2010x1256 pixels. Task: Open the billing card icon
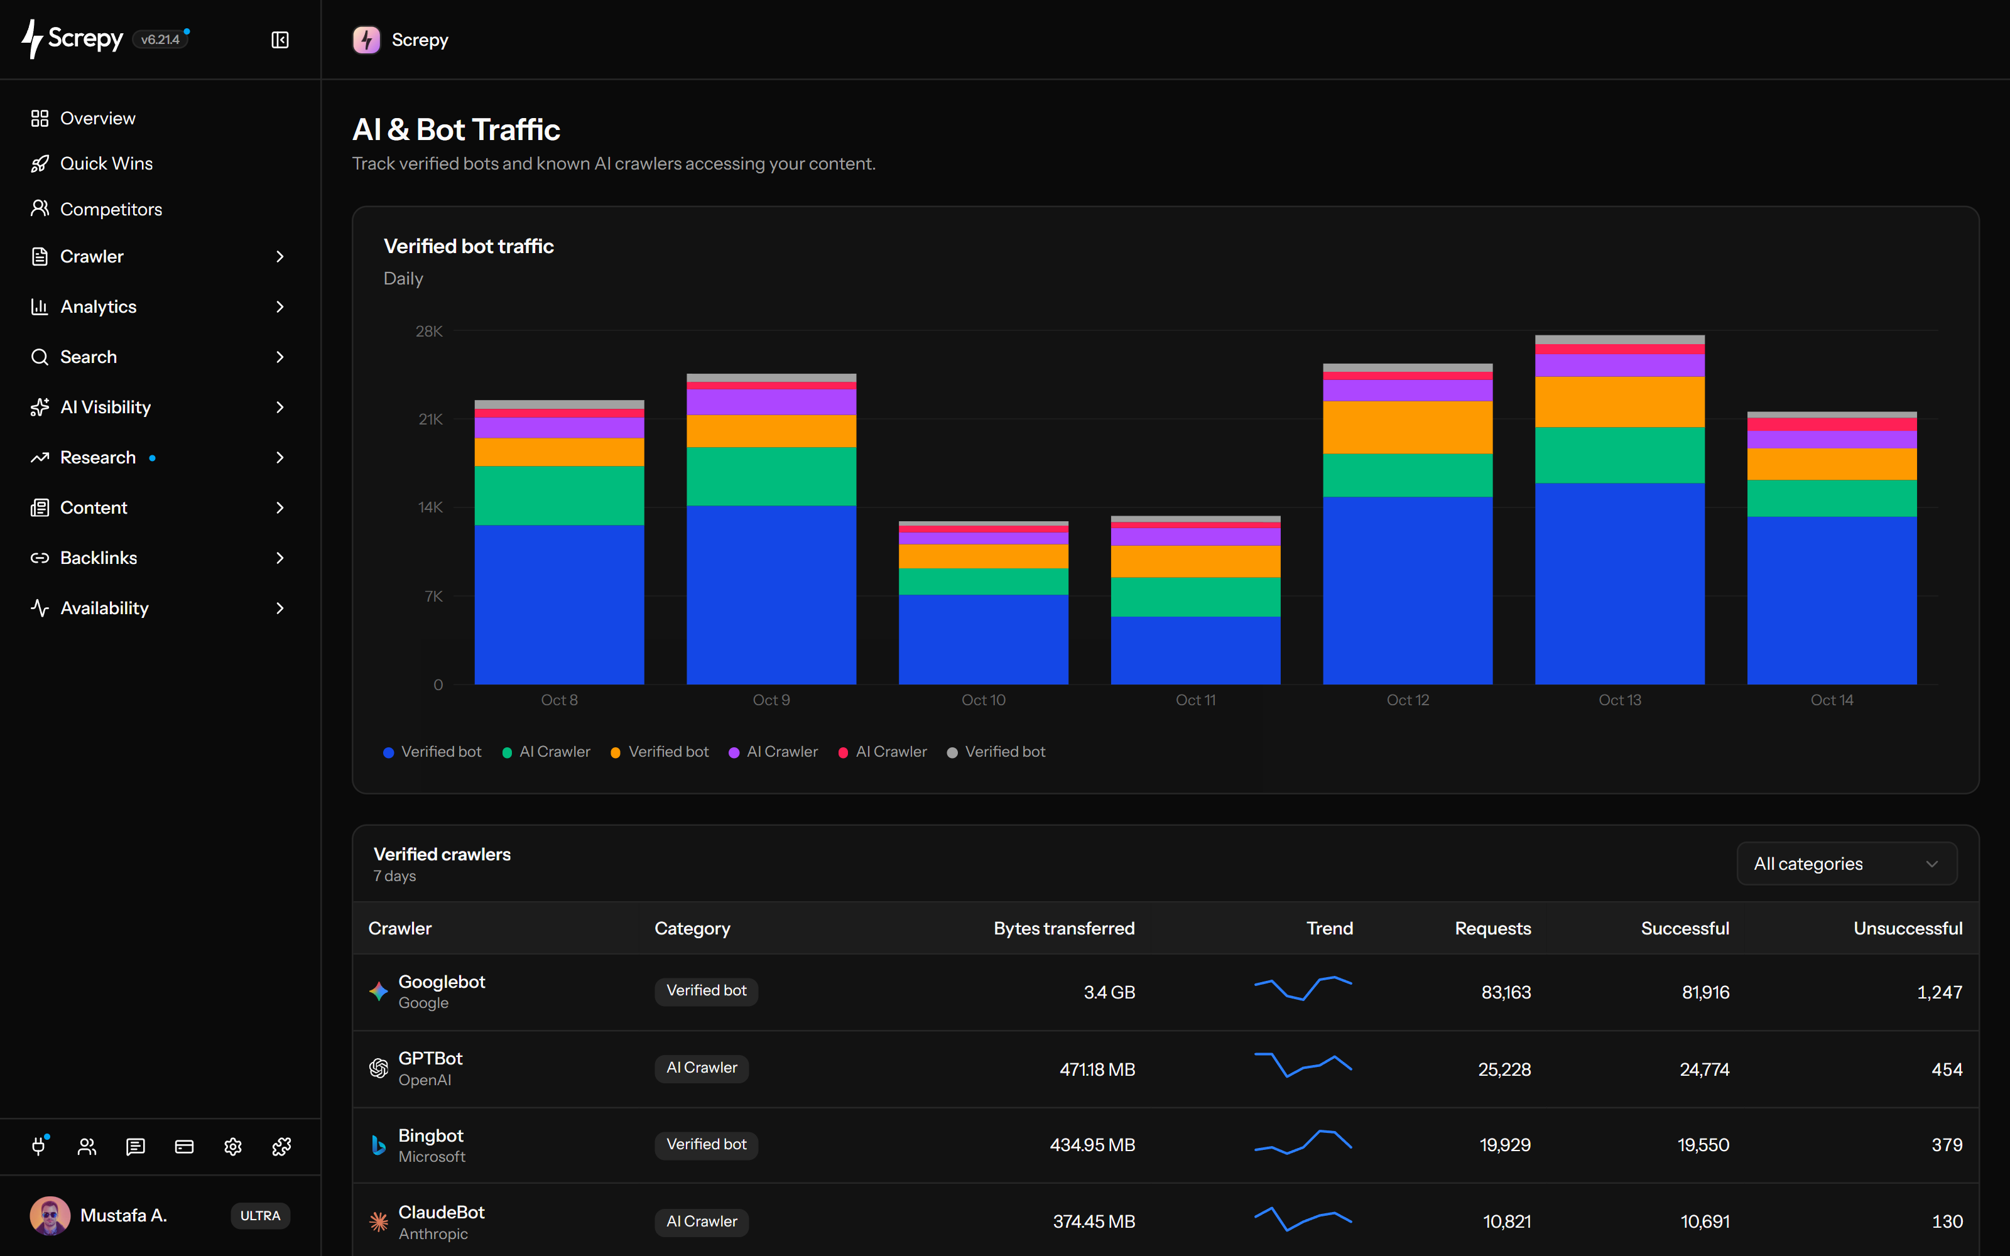(x=185, y=1147)
